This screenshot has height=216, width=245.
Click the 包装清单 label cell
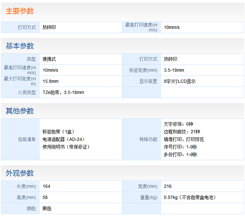[27, 139]
